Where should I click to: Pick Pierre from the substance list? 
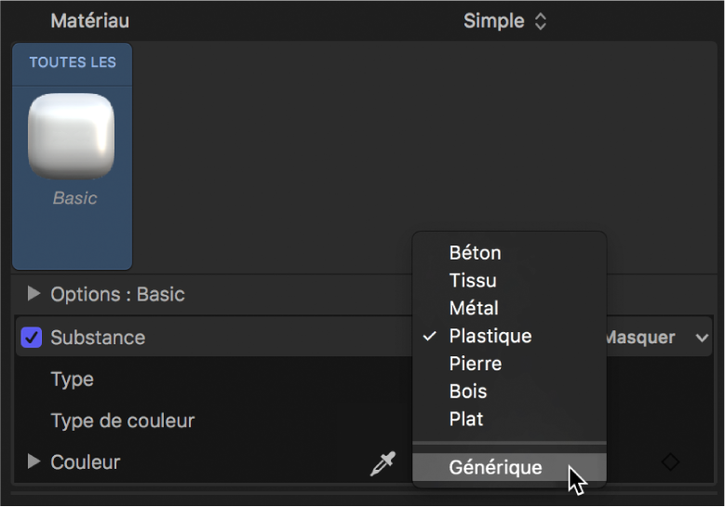click(x=475, y=364)
